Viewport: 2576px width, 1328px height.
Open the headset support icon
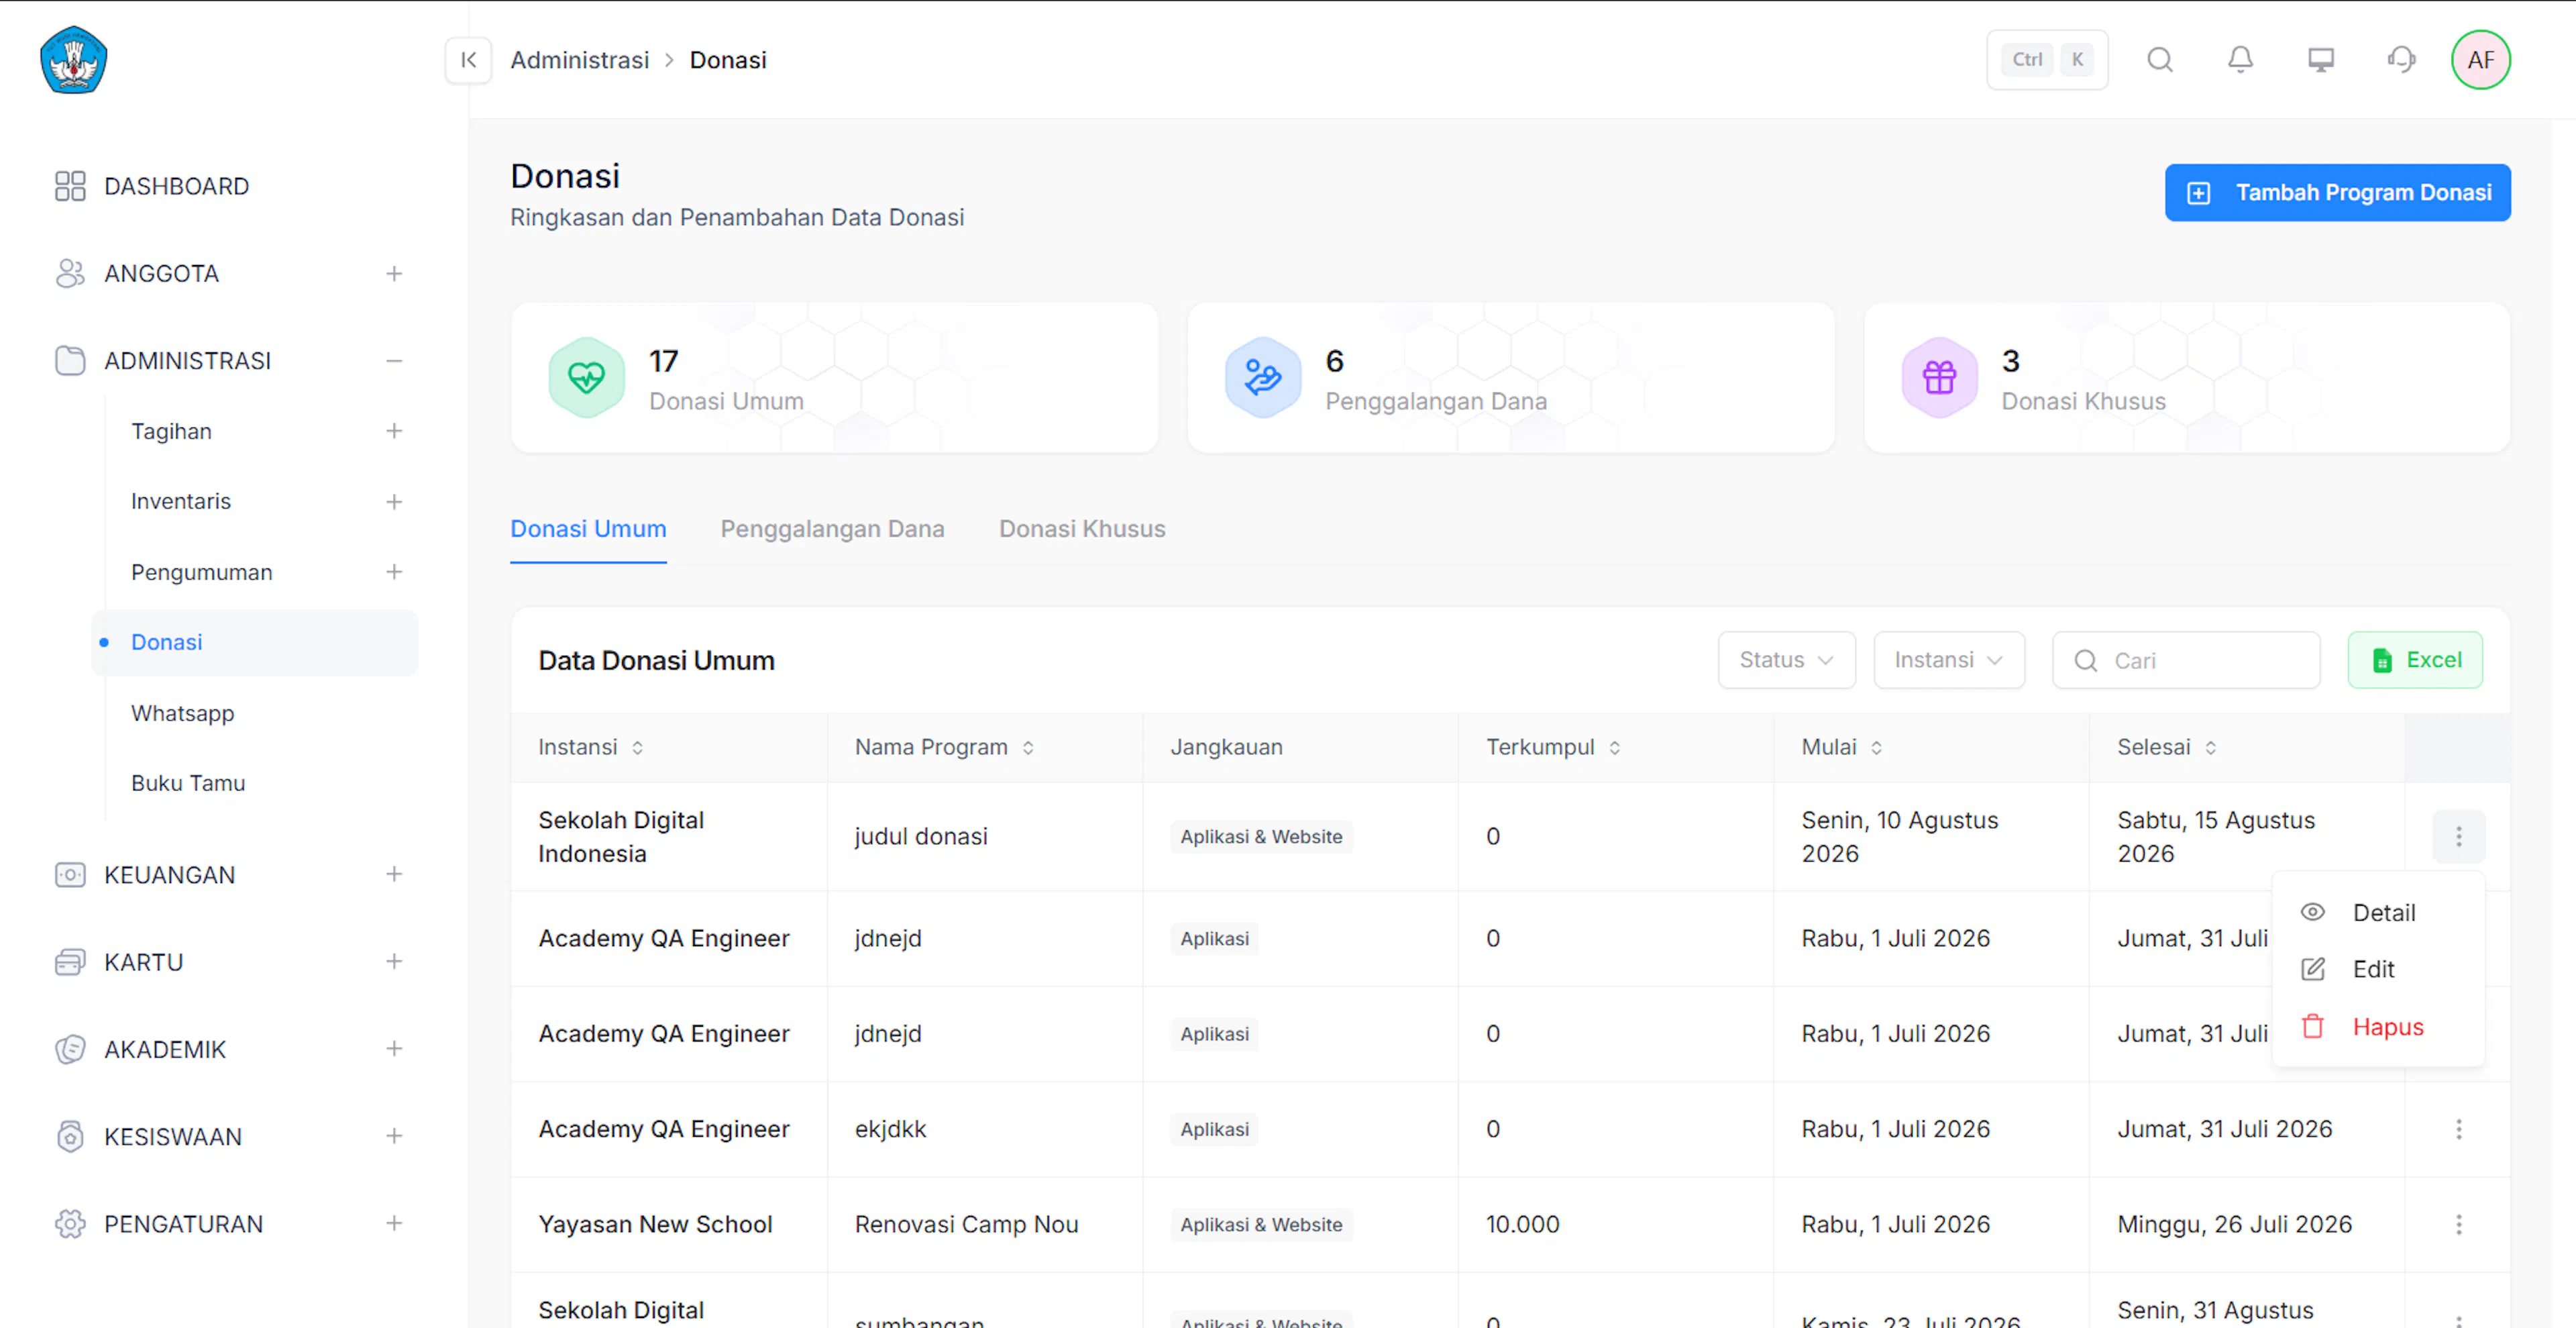2401,60
